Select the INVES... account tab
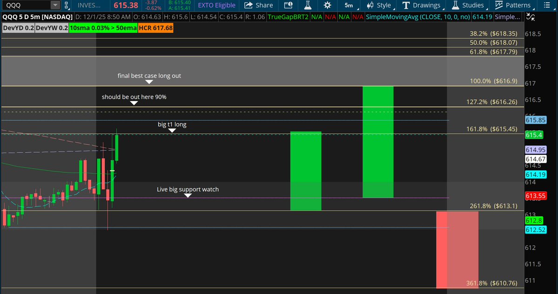The width and height of the screenshot is (558, 294). point(88,6)
